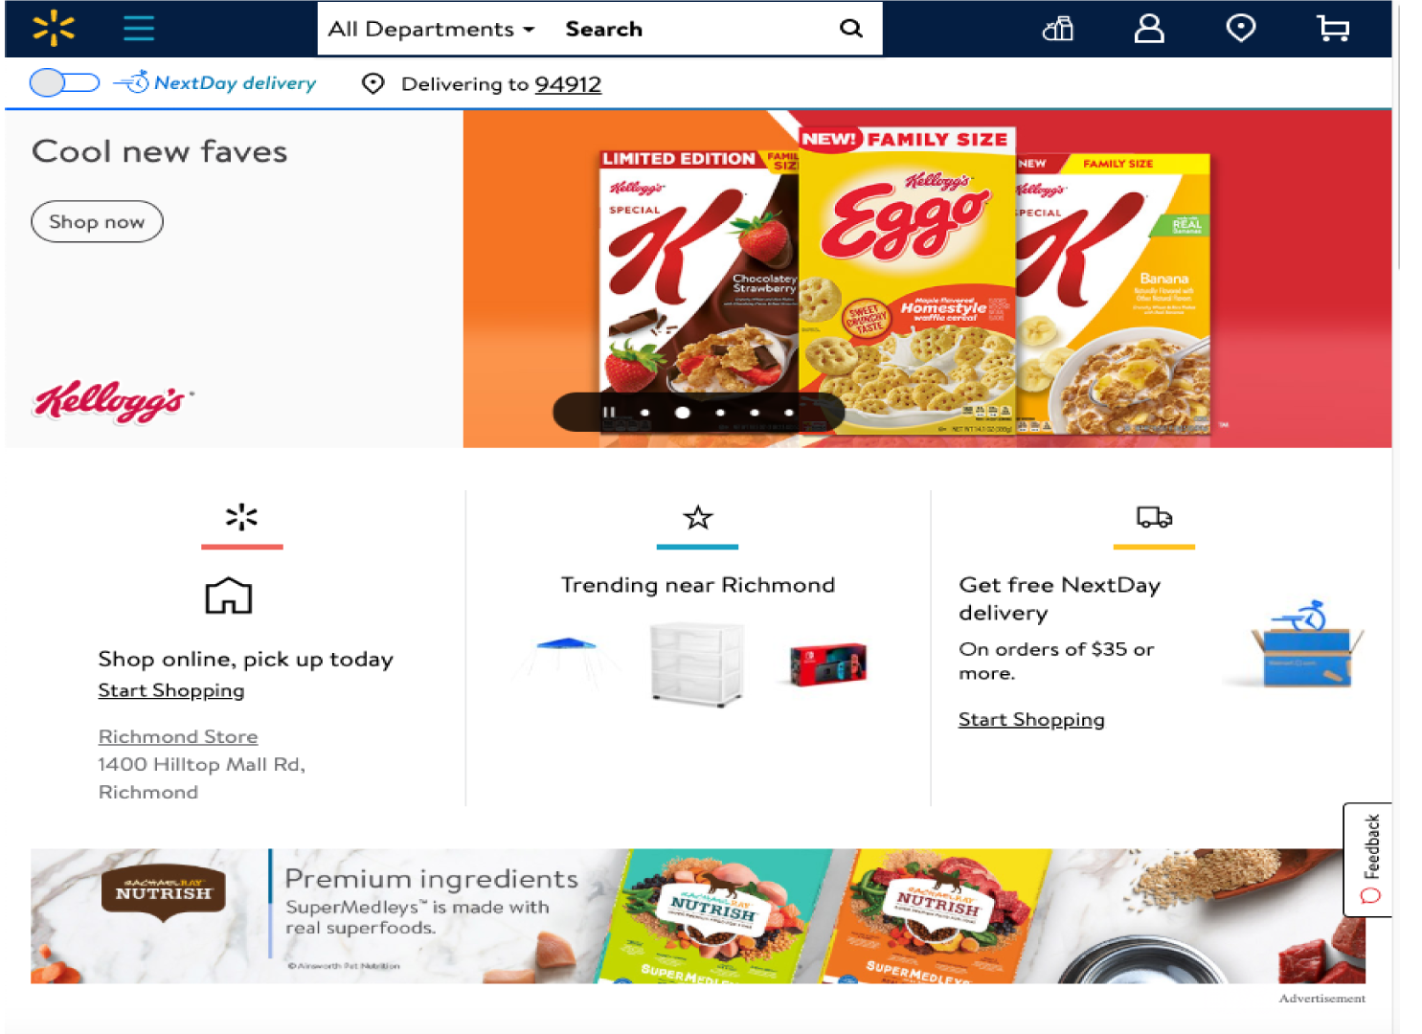Image resolution: width=1422 pixels, height=1034 pixels.
Task: Click the search magnifier icon
Action: (850, 29)
